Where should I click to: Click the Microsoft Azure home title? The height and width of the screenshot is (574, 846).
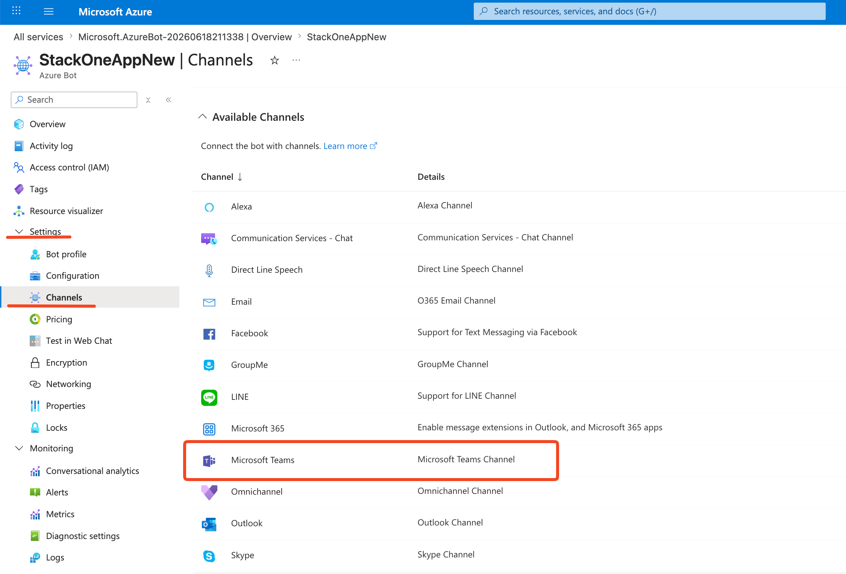pyautogui.click(x=115, y=12)
